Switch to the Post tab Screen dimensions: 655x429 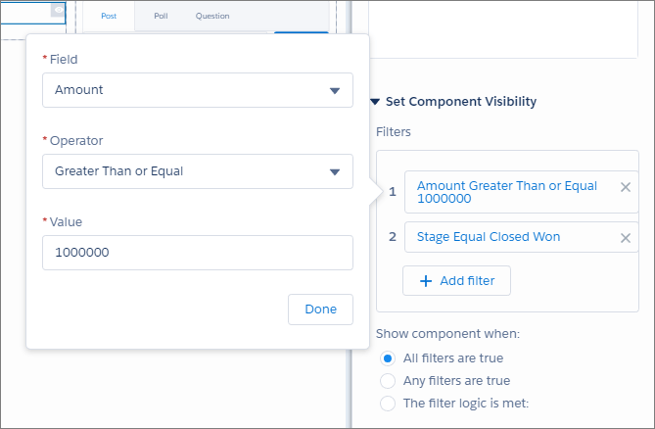pos(109,16)
